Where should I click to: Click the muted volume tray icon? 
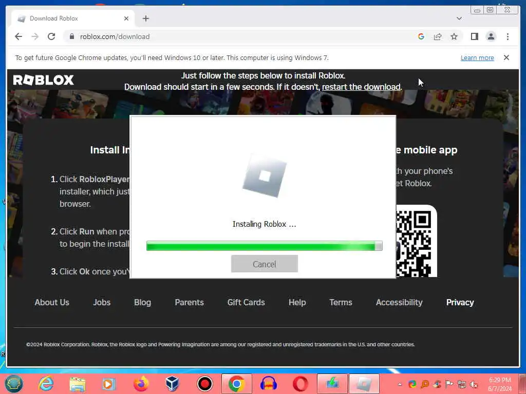pyautogui.click(x=474, y=384)
